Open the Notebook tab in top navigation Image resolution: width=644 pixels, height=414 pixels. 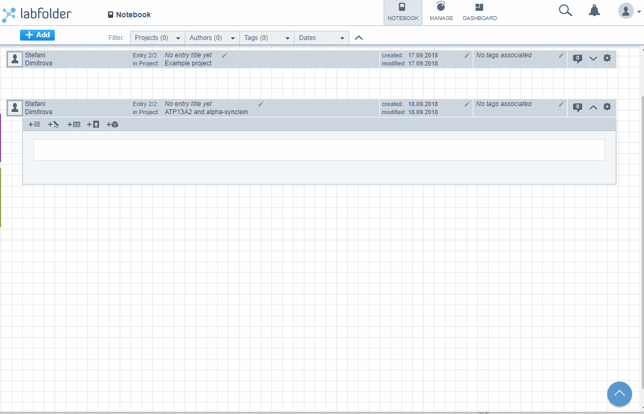[x=403, y=13]
